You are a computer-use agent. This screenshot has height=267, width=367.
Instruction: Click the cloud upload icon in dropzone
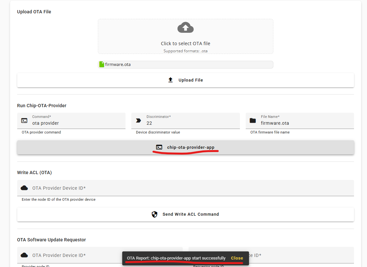click(185, 28)
